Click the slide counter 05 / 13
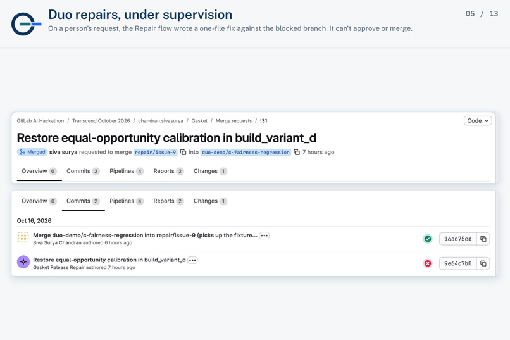The width and height of the screenshot is (510, 340). tap(482, 14)
